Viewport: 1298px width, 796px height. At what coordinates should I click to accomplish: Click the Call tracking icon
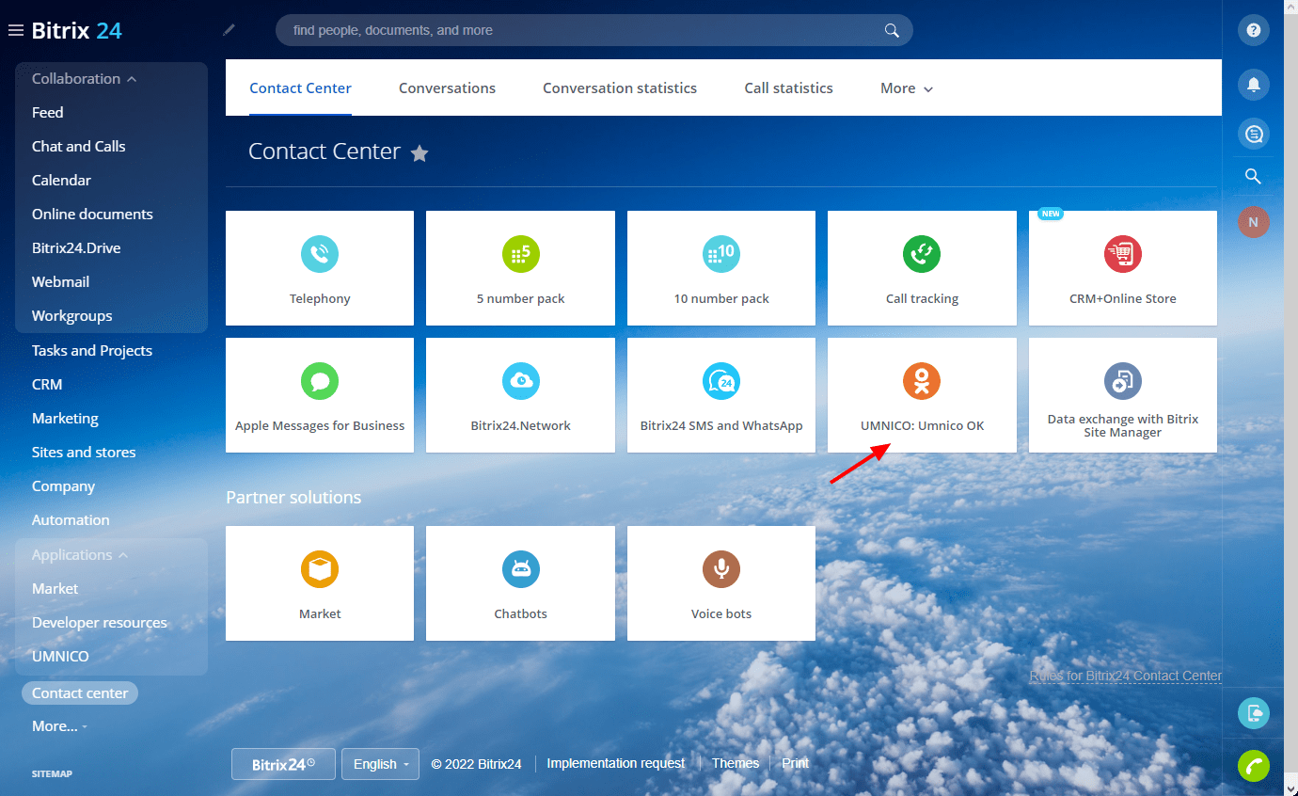pos(922,254)
